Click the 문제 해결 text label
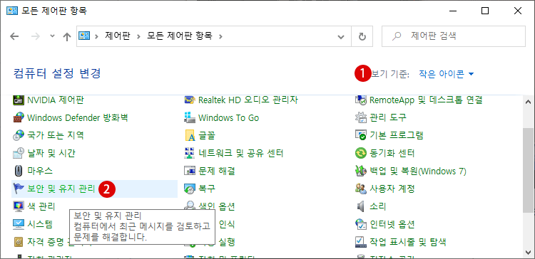 pyautogui.click(x=217, y=171)
